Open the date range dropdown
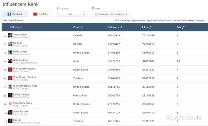The width and height of the screenshot is (208, 126). (111, 14)
